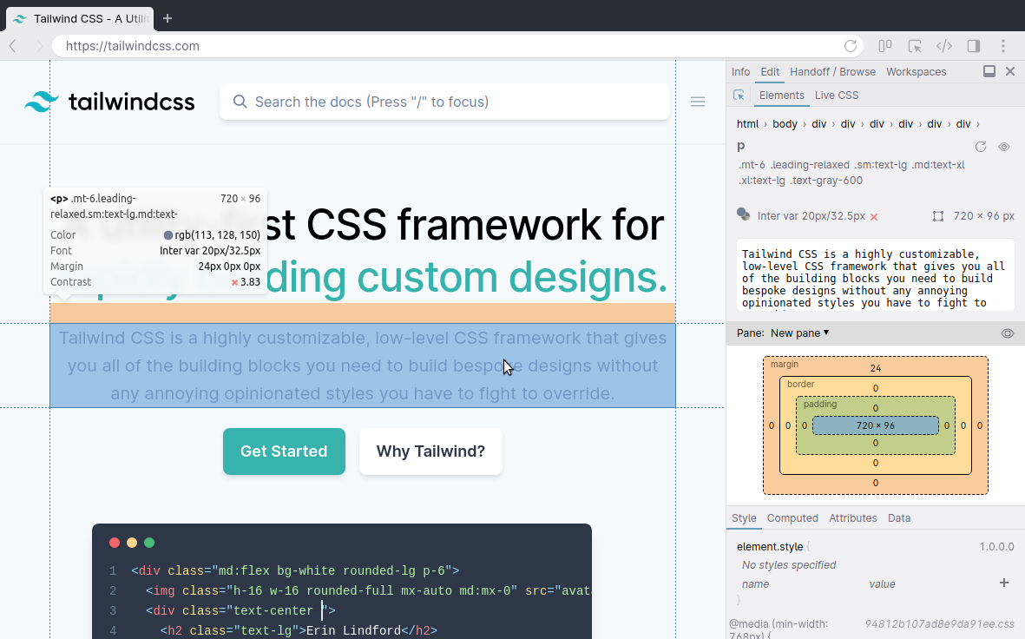Select body in the element breadcrumb
The image size is (1025, 639).
[x=785, y=124]
